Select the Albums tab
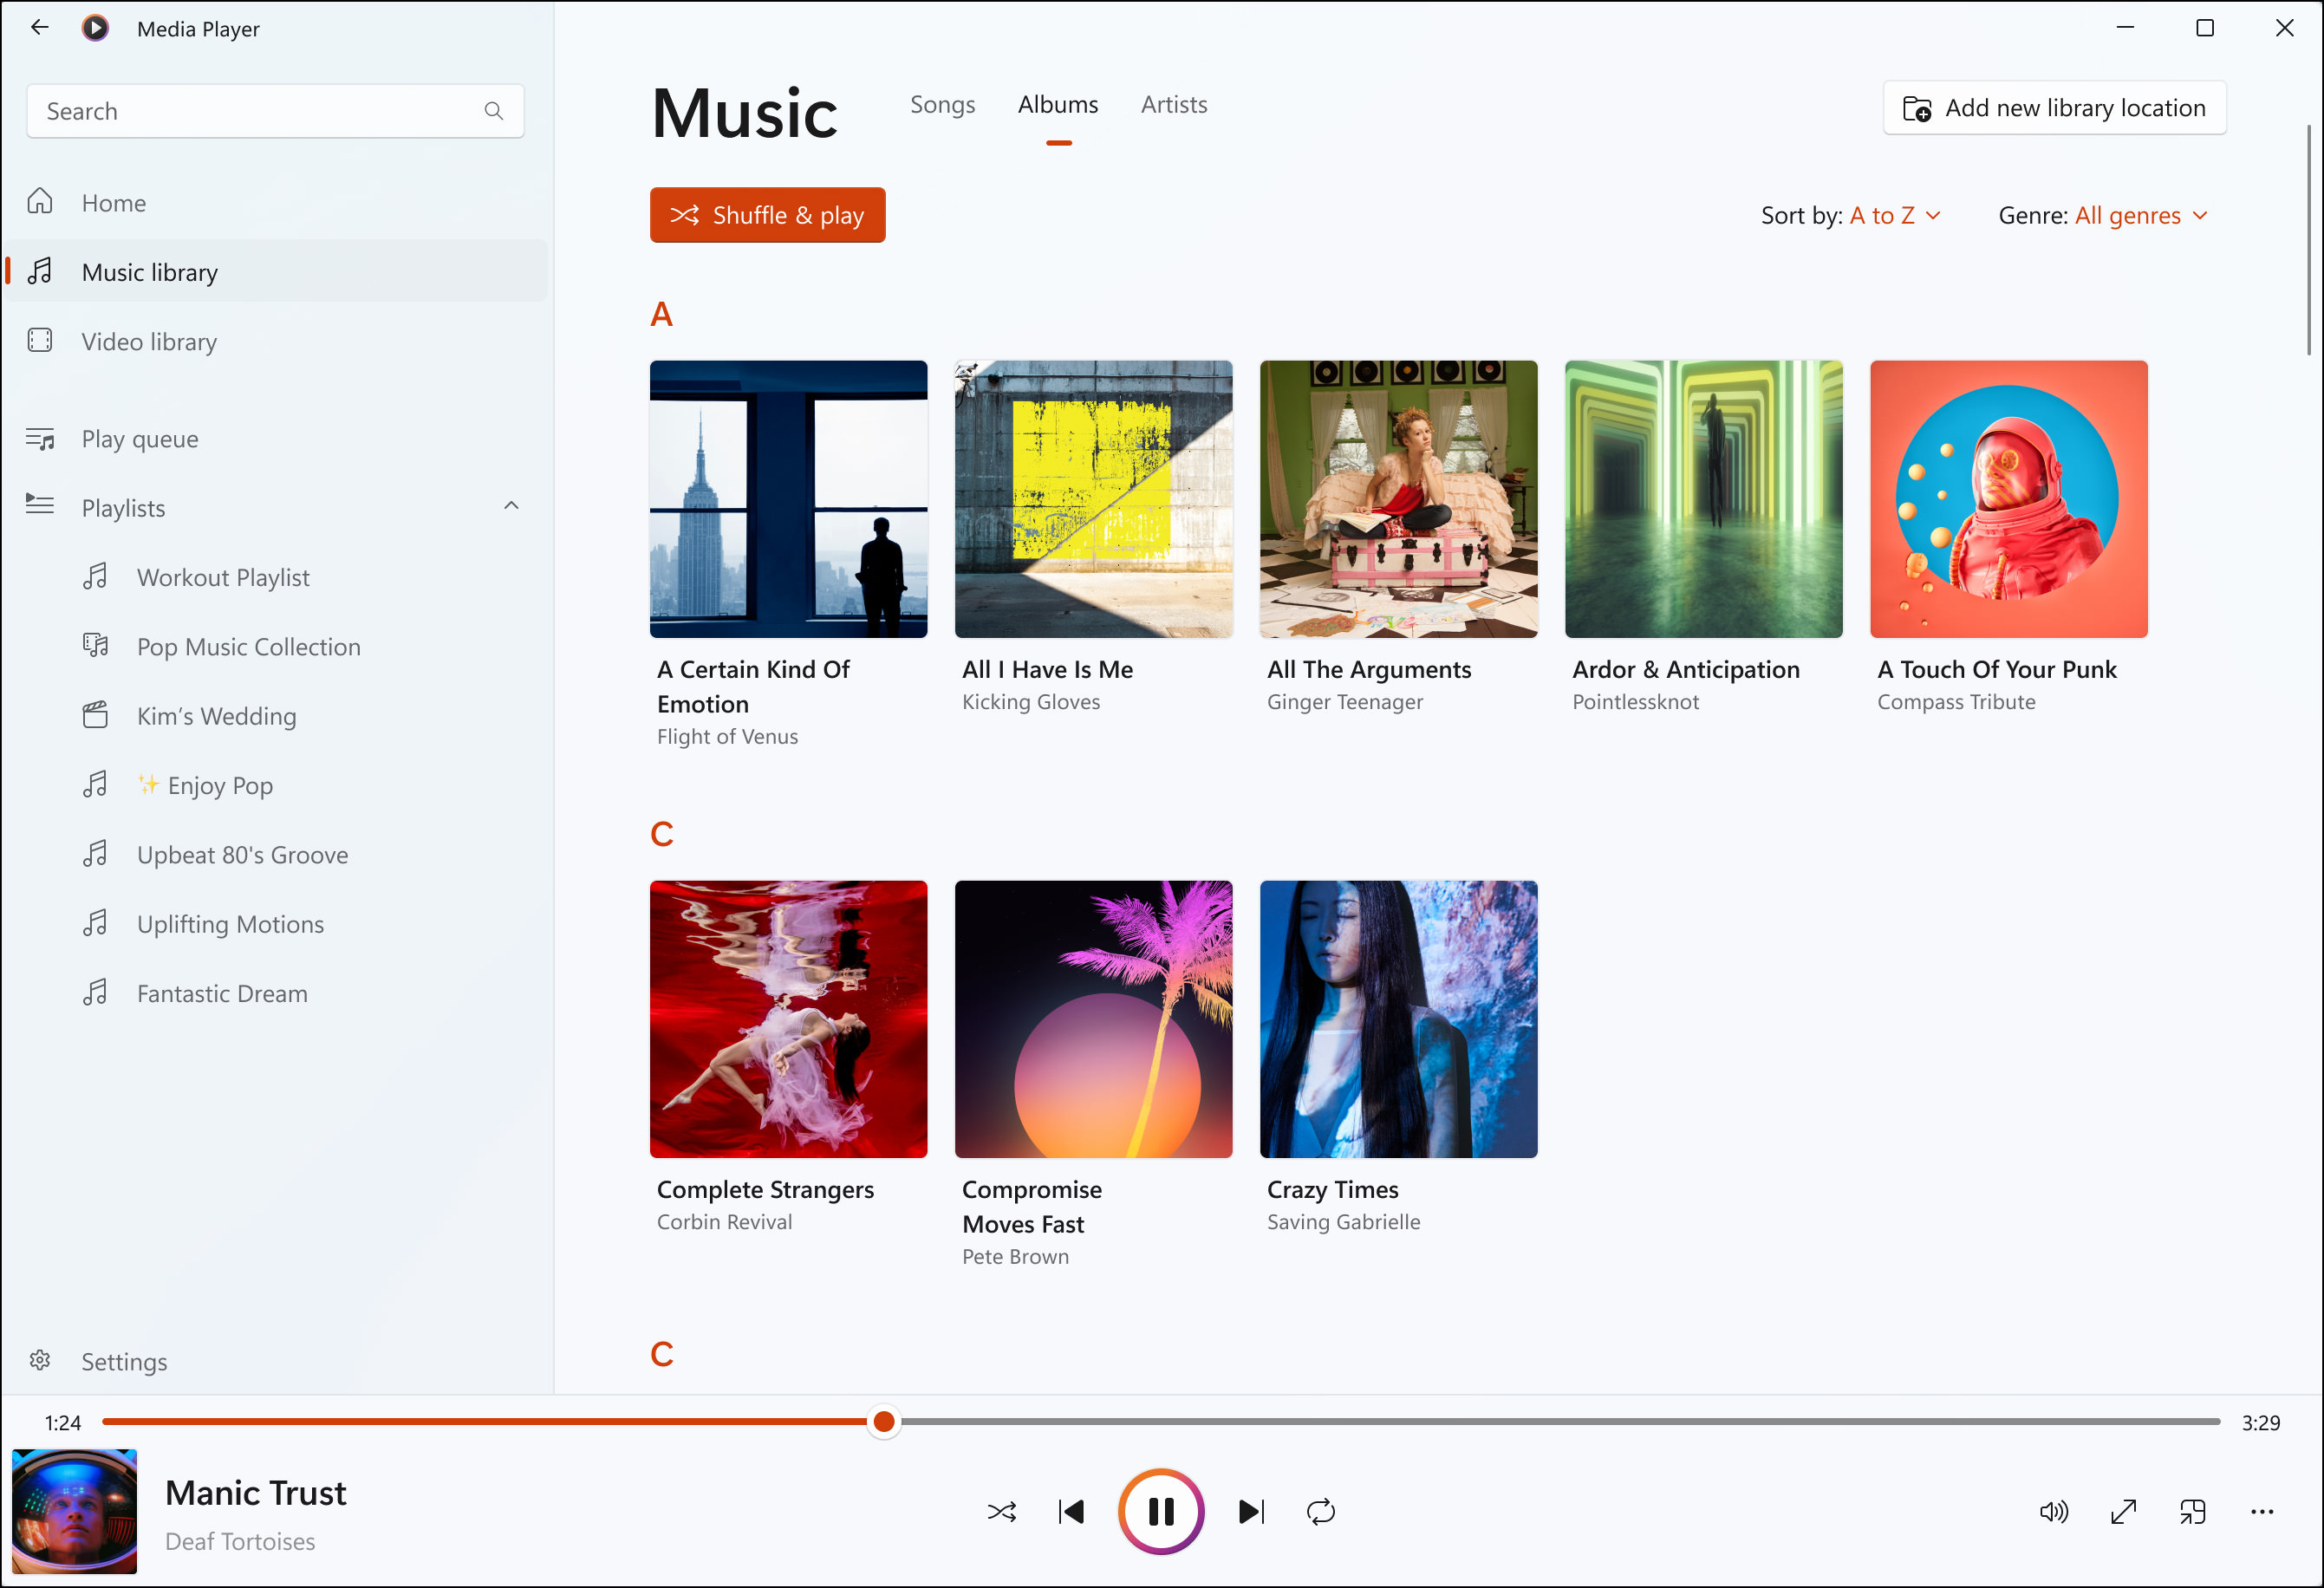 coord(1058,105)
